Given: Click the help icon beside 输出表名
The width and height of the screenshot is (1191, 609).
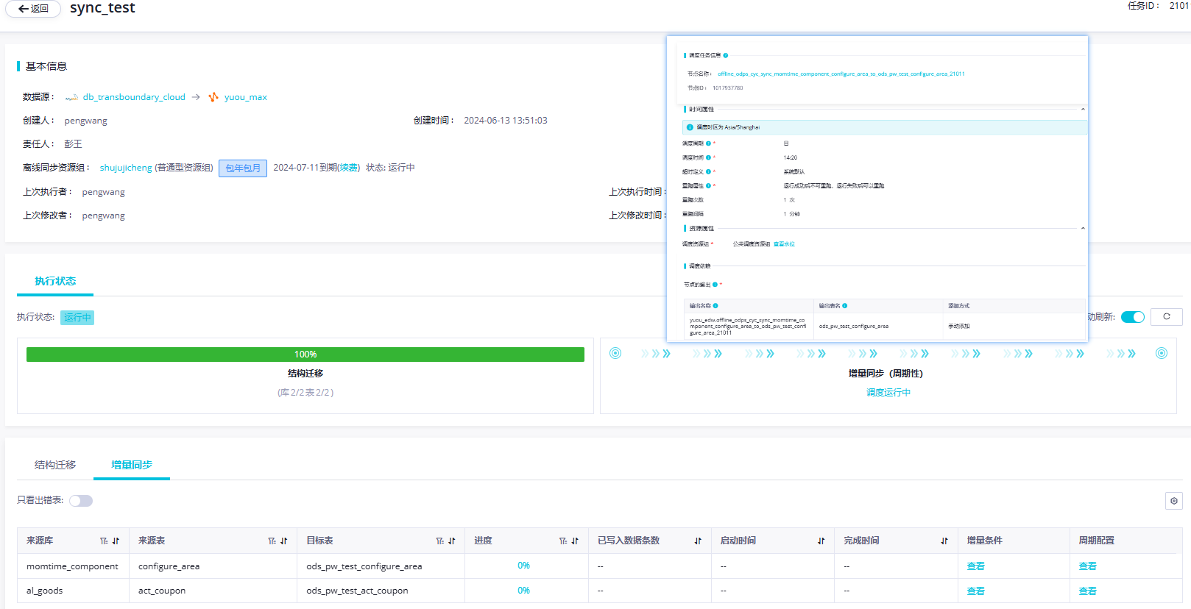Looking at the screenshot, I should point(844,306).
